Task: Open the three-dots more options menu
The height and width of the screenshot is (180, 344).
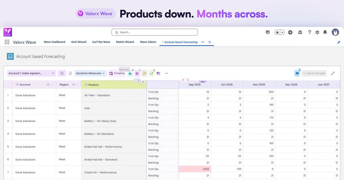Action: pos(166,73)
